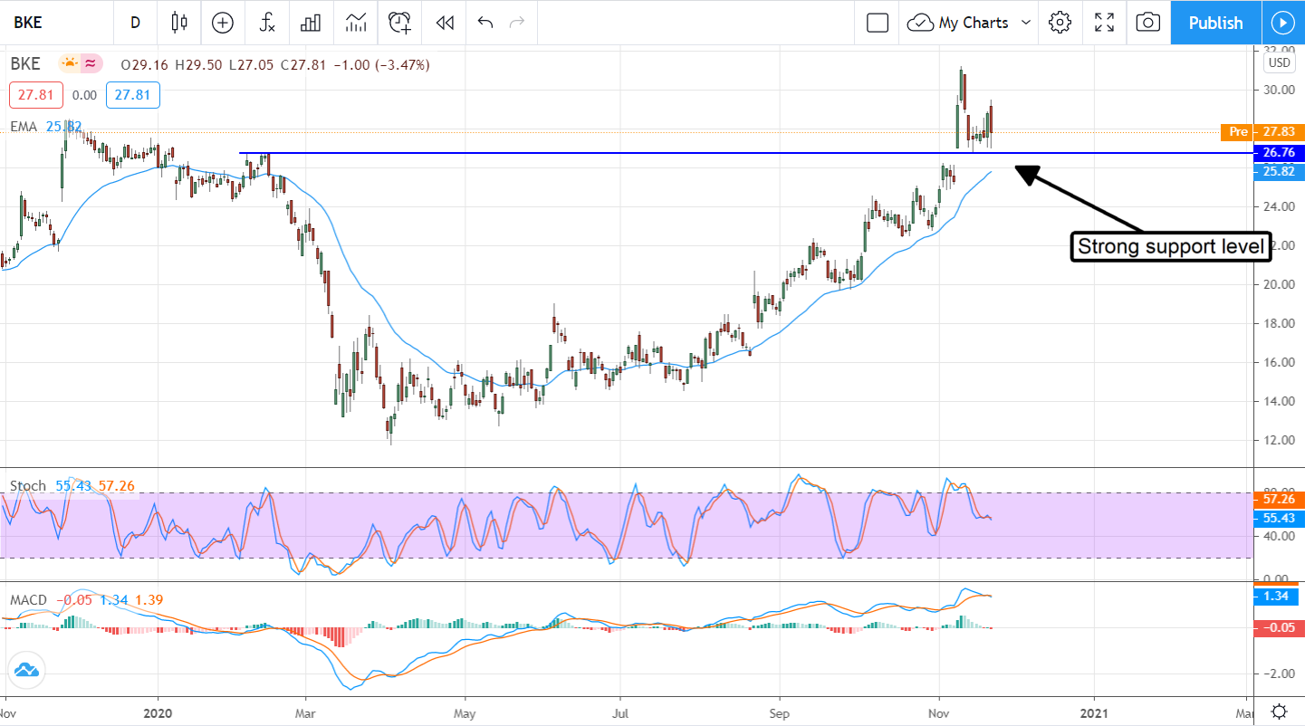This screenshot has height=726, width=1305.
Task: Toggle fullscreen mode
Action: [1104, 23]
